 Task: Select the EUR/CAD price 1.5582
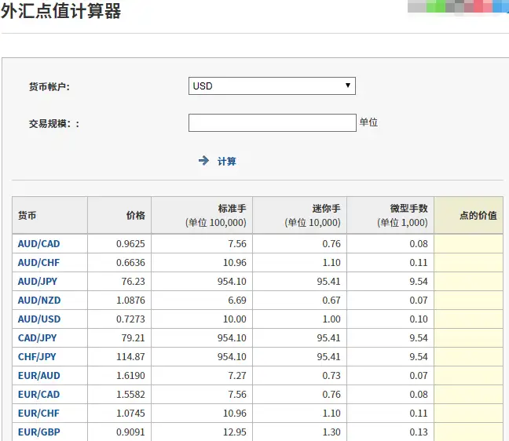pos(130,394)
